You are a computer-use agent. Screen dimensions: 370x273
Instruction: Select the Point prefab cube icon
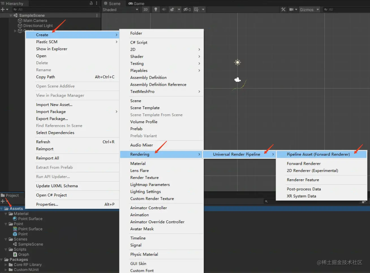pyautogui.click(x=15, y=234)
